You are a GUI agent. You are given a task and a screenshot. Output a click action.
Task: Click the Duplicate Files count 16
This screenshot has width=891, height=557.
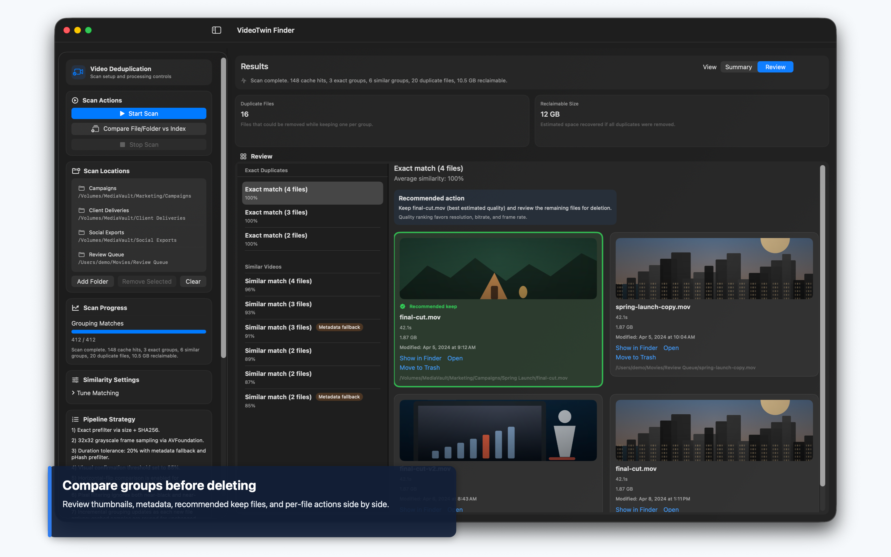244,114
